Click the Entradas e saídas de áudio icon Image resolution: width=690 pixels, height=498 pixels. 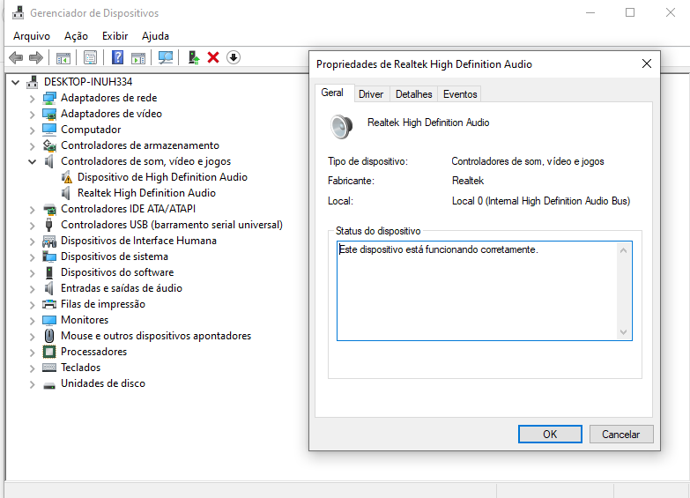point(49,288)
